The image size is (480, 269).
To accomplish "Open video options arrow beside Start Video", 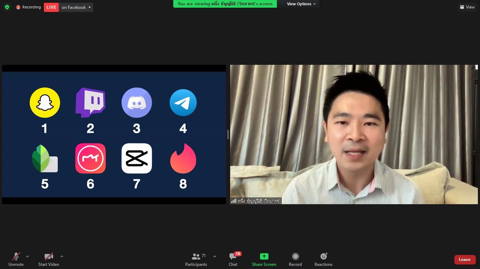I will tap(62, 256).
